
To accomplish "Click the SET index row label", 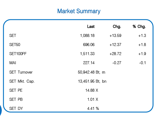I will pos(13,35).
